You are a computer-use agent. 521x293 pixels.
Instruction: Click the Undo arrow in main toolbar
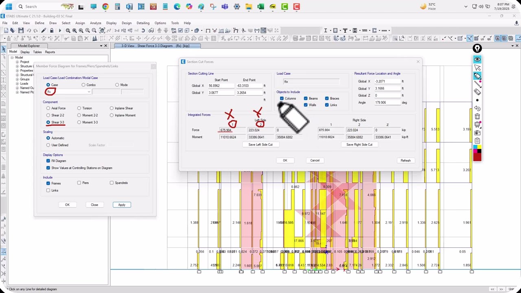(x=29, y=31)
